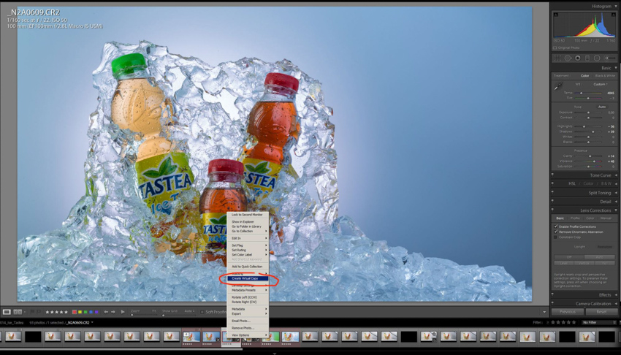
Task: Set Upright mode to Off
Action: [568, 257]
